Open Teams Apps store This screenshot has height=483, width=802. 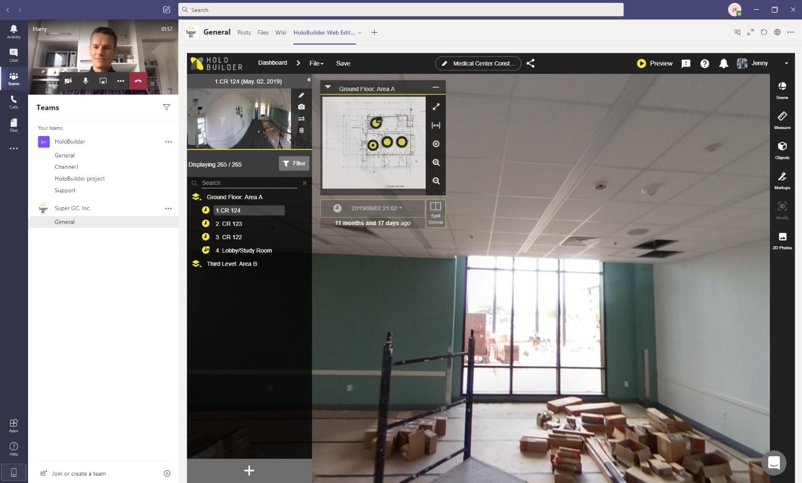pos(14,425)
